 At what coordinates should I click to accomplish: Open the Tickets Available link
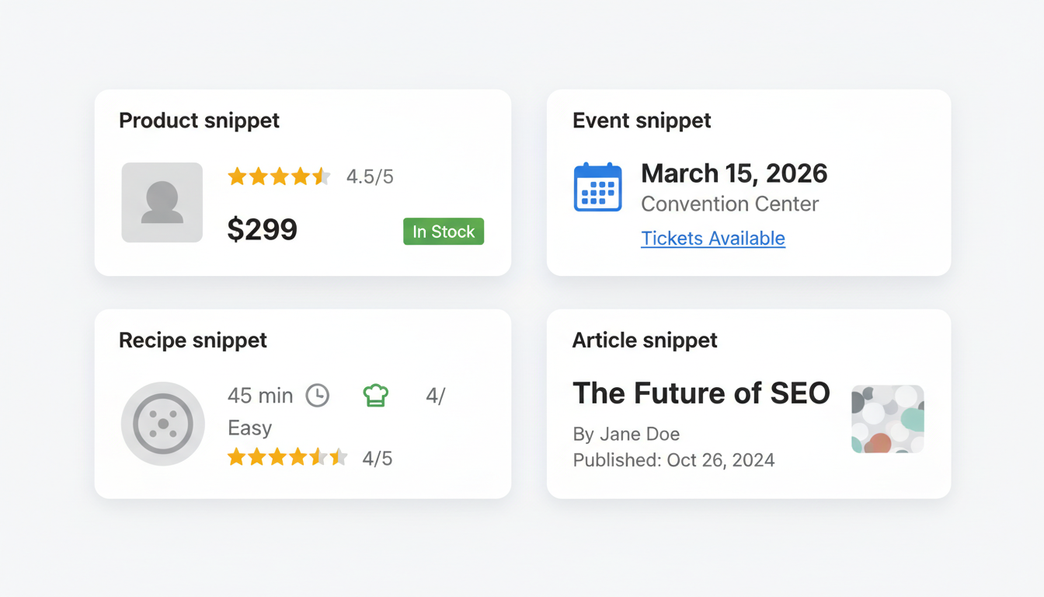[713, 238]
